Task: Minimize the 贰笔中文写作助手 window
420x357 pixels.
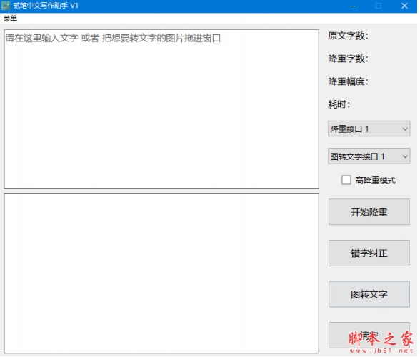Action: point(353,6)
